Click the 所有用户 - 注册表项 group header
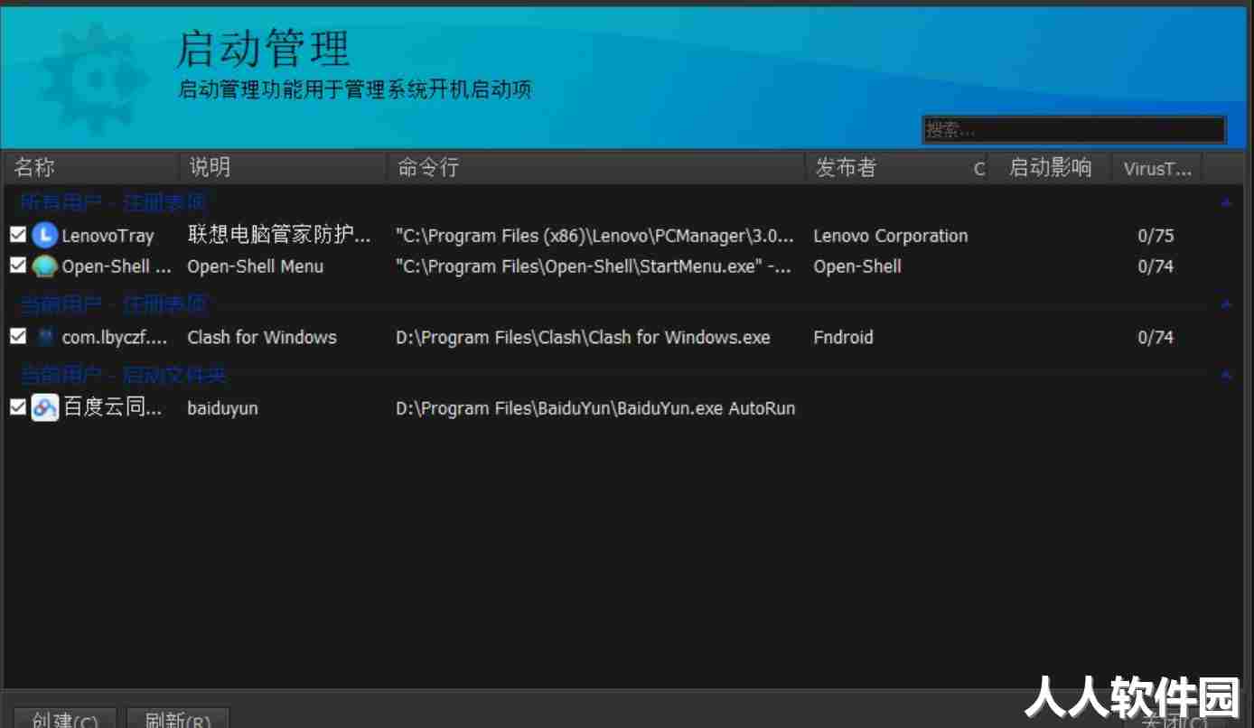The width and height of the screenshot is (1254, 728). point(114,203)
